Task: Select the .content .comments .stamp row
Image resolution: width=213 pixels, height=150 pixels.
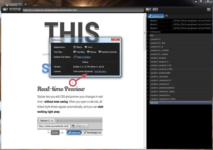Action: pyautogui.click(x=180, y=92)
